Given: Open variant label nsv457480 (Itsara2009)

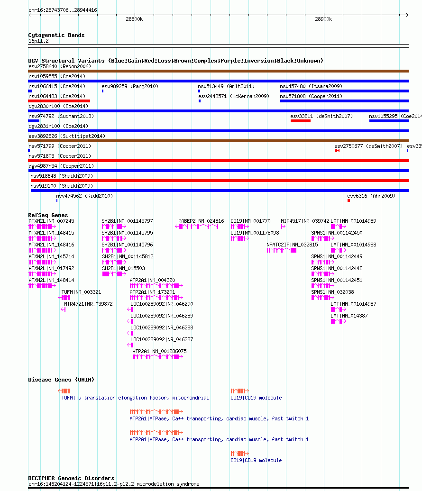Looking at the screenshot, I should point(311,86).
